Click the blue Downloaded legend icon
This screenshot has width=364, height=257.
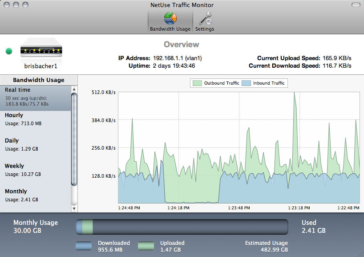(85, 246)
